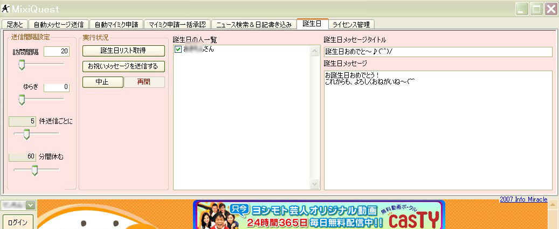Click the 再開 button
Image resolution: width=559 pixels, height=229 pixels.
tap(144, 82)
